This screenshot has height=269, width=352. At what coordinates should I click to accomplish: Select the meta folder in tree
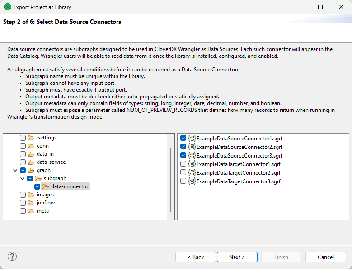42,211
